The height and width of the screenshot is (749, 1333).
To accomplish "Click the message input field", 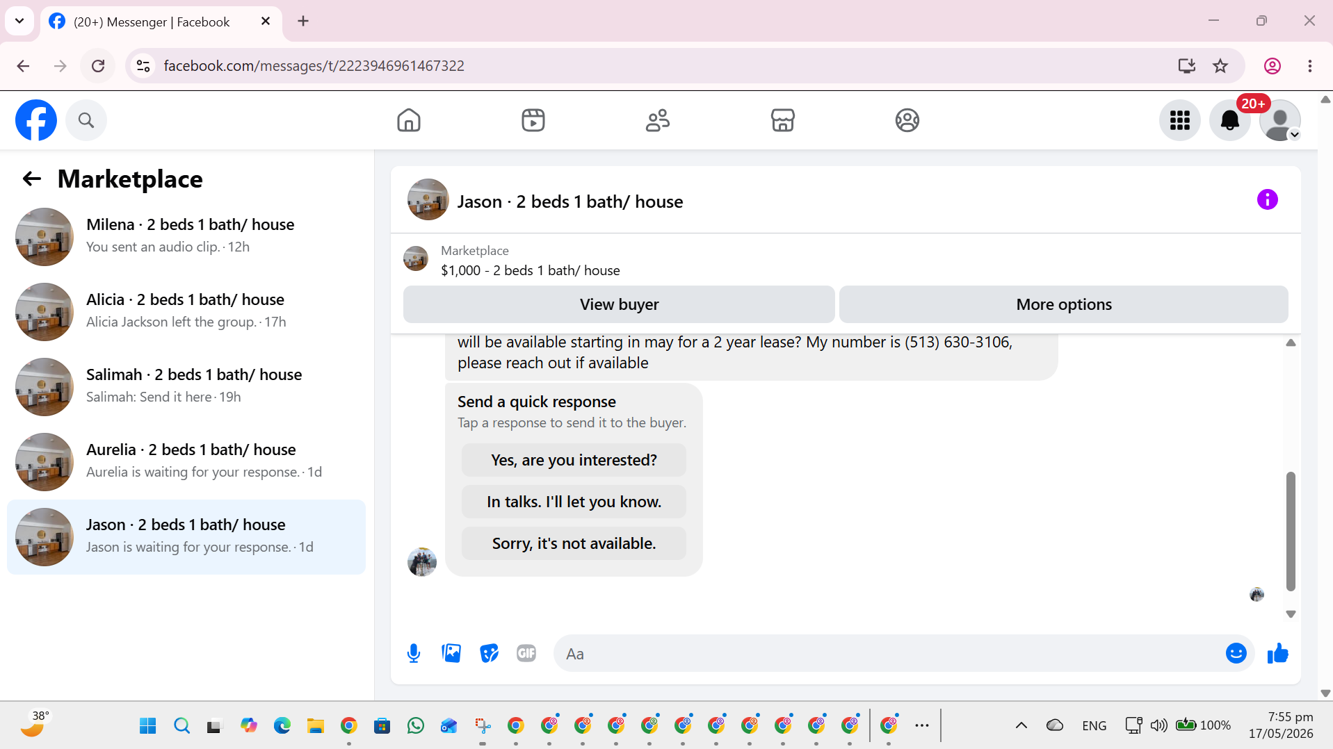I will tap(890, 653).
